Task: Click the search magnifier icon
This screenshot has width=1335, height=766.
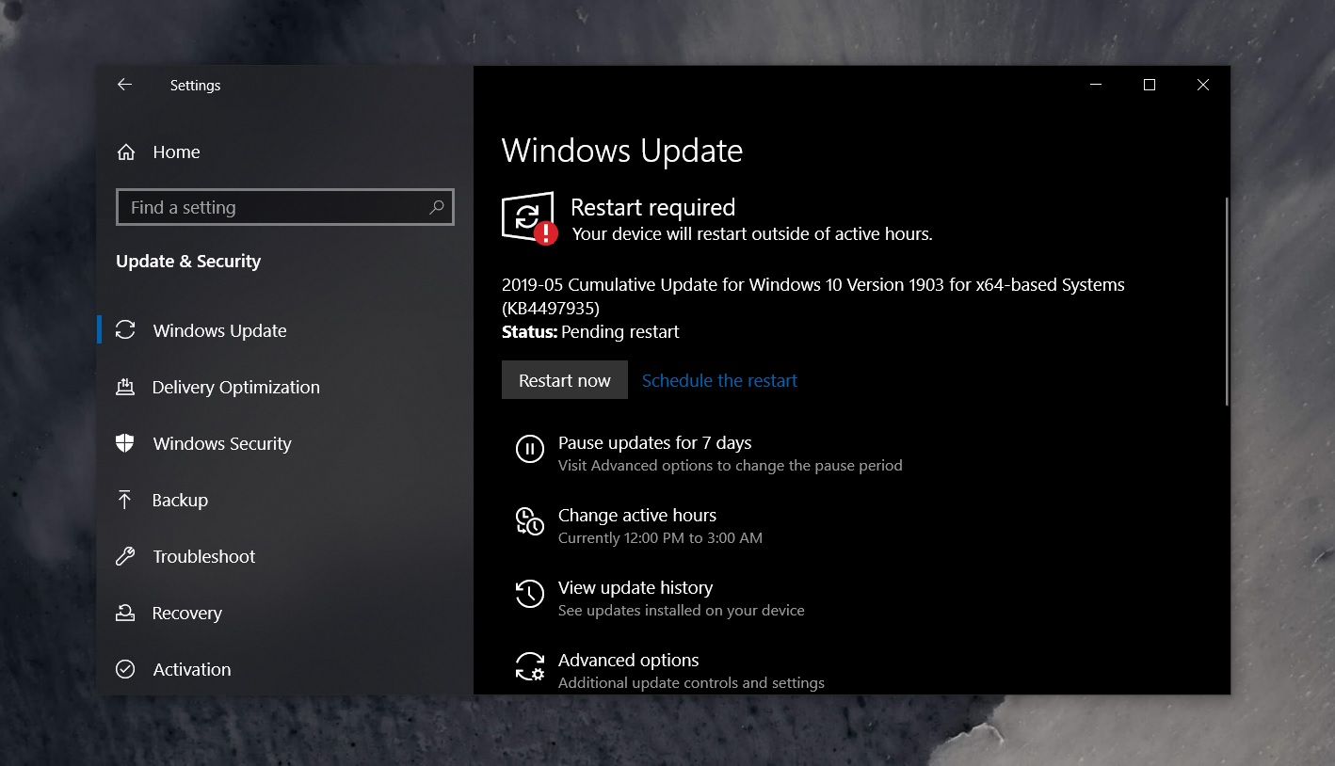Action: click(x=436, y=207)
